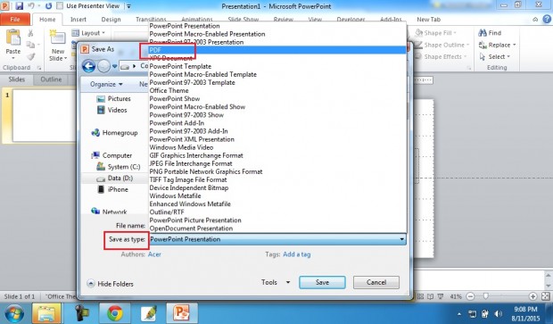Image resolution: width=553 pixels, height=324 pixels.
Task: Click the zoom in plus button
Action: [532, 296]
